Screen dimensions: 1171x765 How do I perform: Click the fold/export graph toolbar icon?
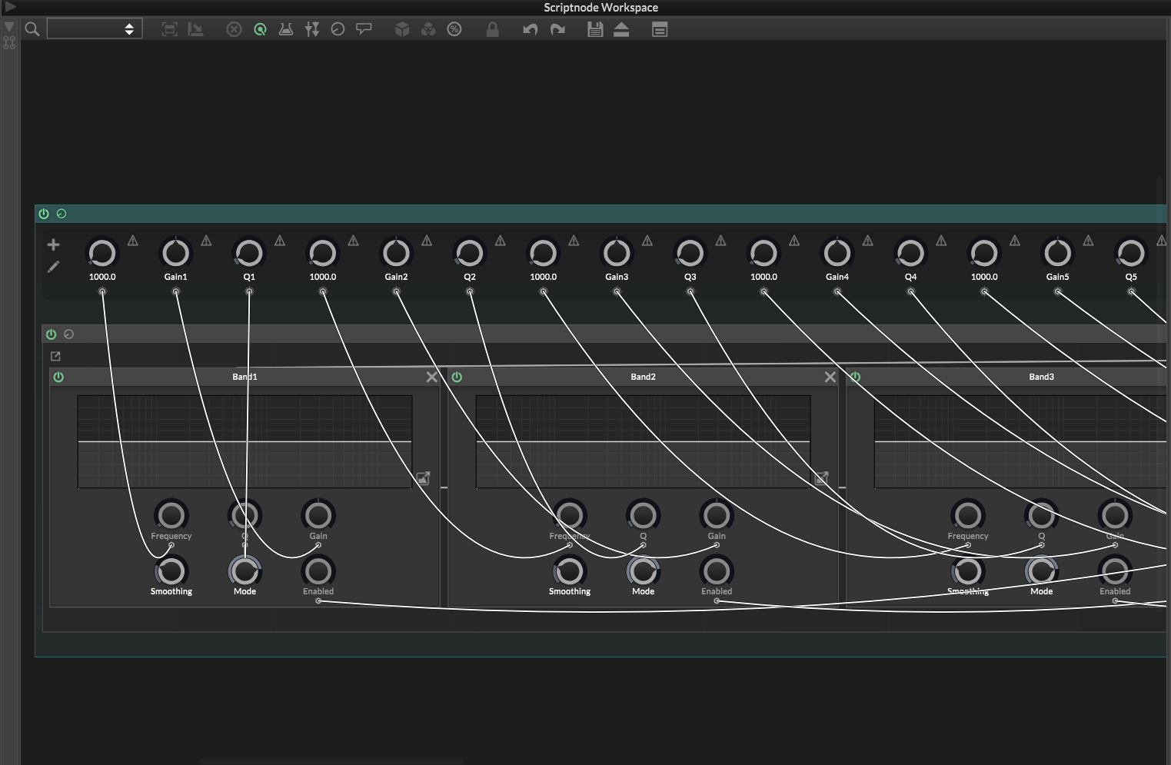click(196, 29)
